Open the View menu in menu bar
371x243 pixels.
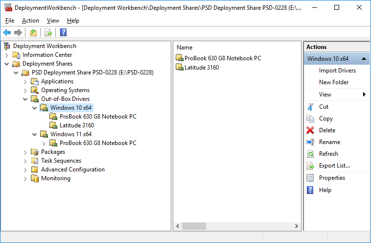tap(53, 21)
